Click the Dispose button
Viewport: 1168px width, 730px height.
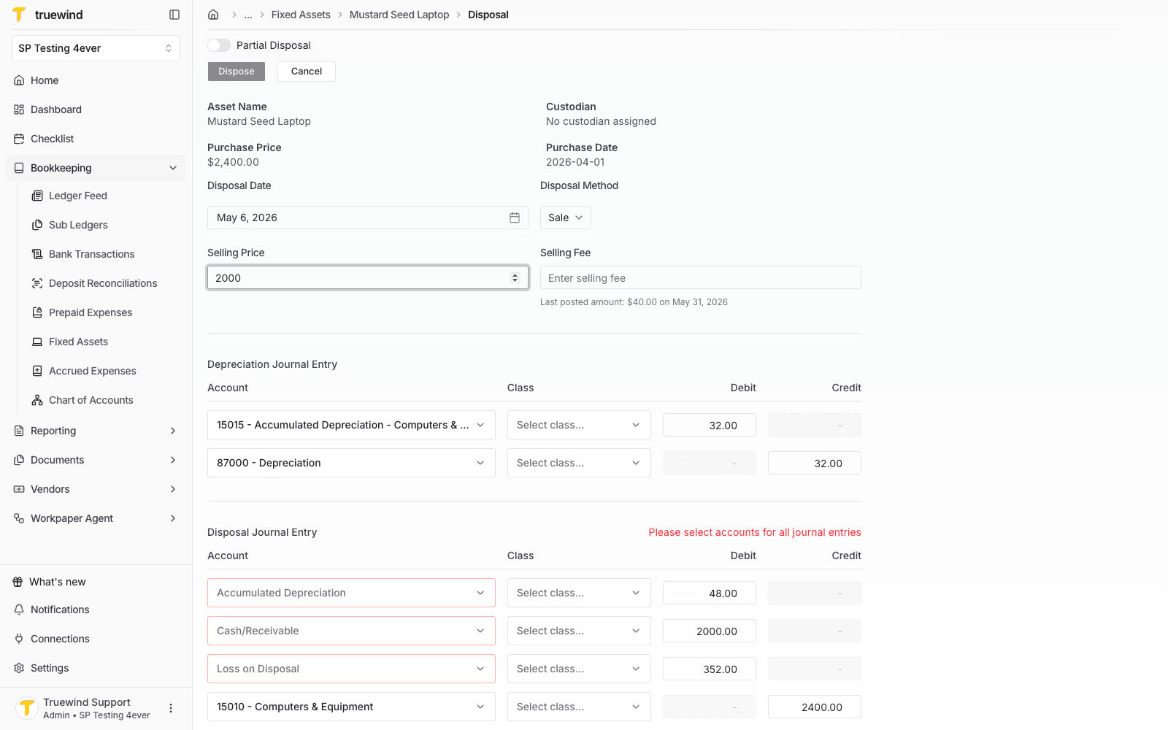pos(237,72)
